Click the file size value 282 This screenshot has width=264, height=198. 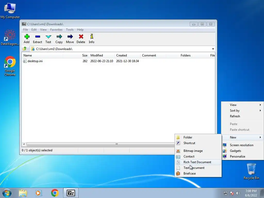(x=85, y=61)
